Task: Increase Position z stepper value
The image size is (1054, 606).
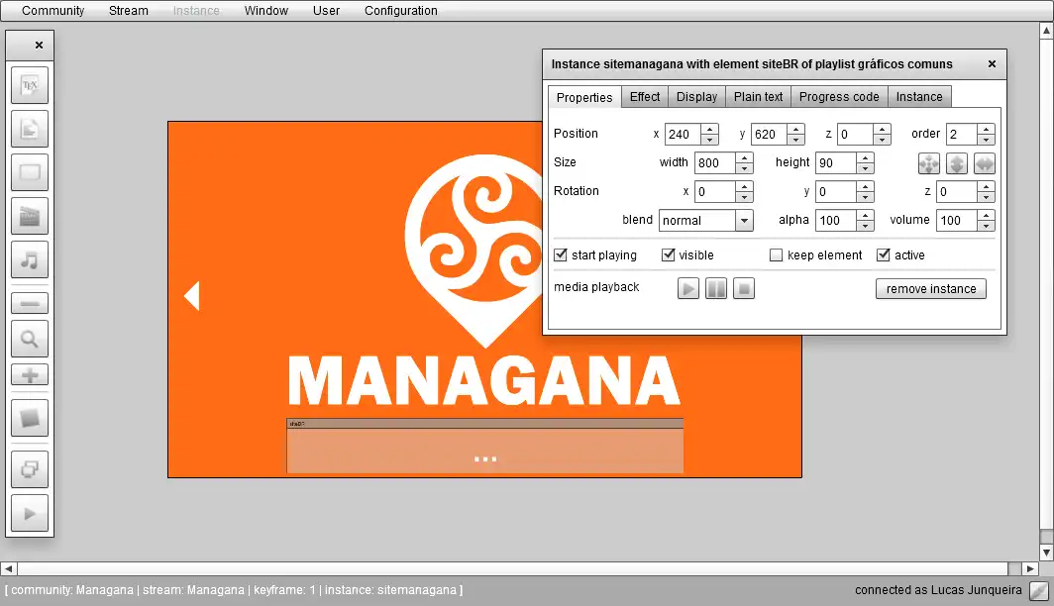Action: (x=882, y=129)
